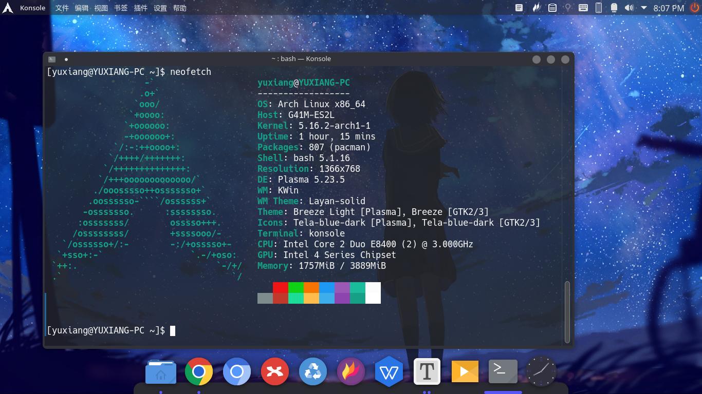Screen dimensions: 702x394
Task: Click the "OS: Arch Linux x86_64" line
Action: [x=311, y=104]
